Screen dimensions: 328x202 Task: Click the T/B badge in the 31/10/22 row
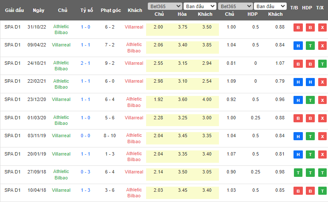(x=298, y=27)
